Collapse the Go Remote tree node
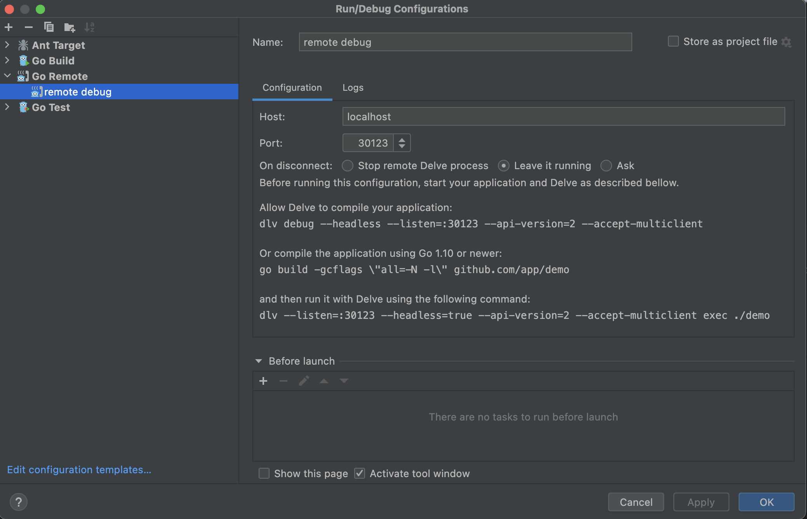Screen dimensions: 807x519 (x=7, y=76)
